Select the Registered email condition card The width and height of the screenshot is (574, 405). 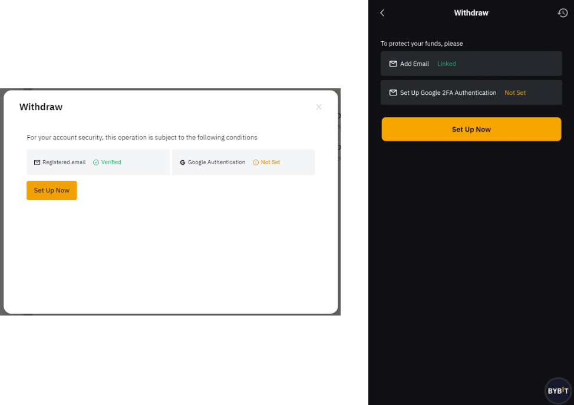pos(98,162)
